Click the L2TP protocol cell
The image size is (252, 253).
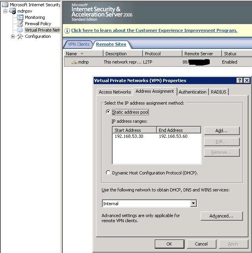pyautogui.click(x=148, y=62)
